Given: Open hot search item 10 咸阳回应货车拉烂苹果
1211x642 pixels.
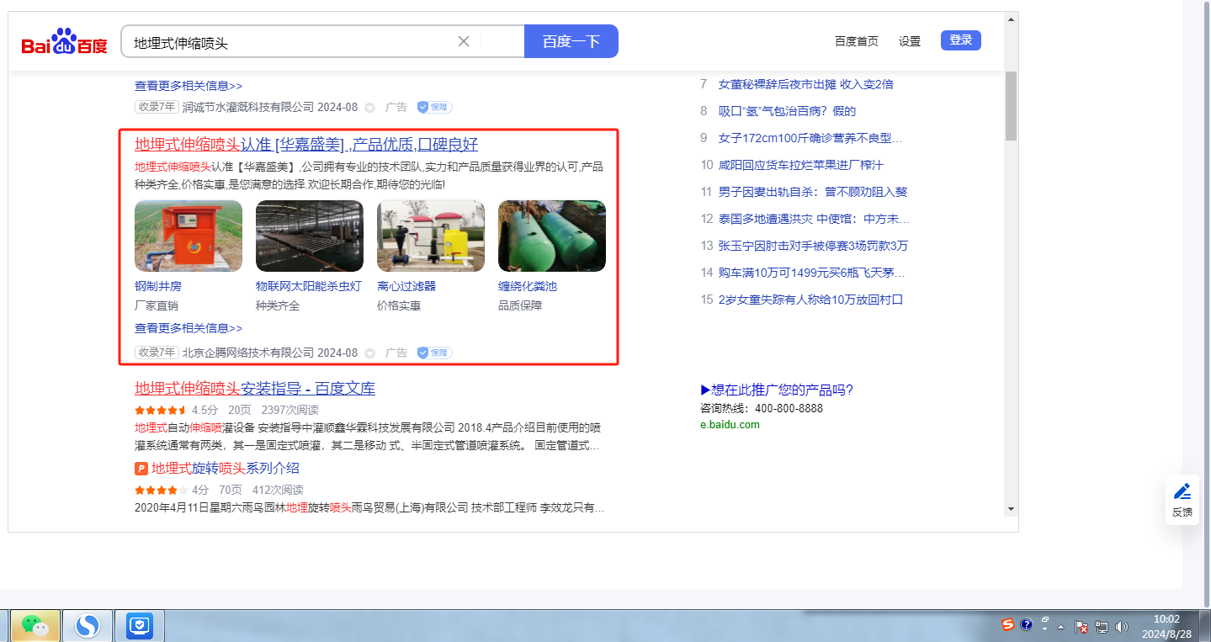Looking at the screenshot, I should click(x=801, y=165).
